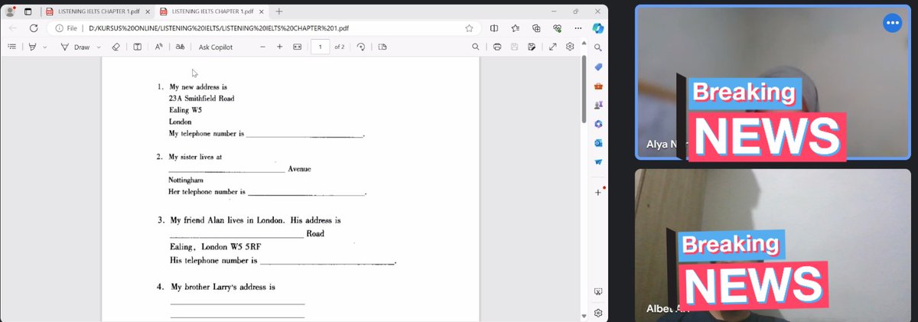Open the Collections icon
Viewport: 918px width, 322px height.
coord(536,28)
